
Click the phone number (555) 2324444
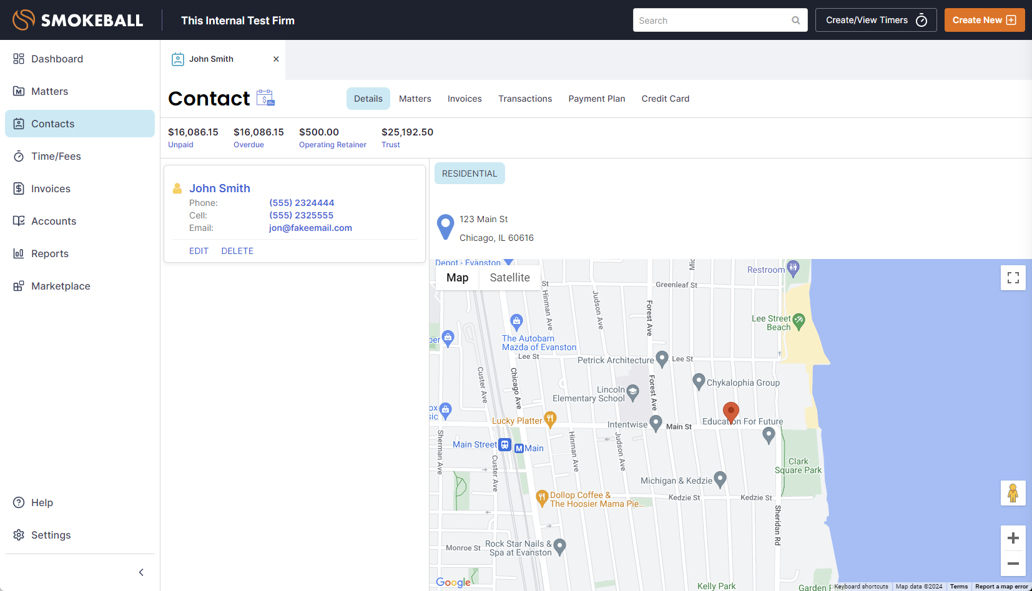click(x=302, y=203)
